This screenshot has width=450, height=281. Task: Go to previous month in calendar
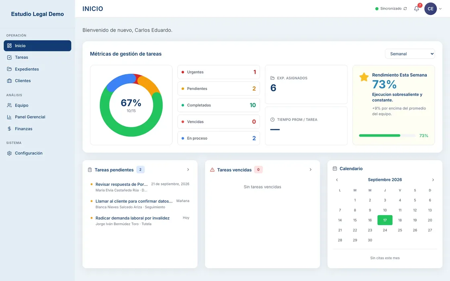coord(337,180)
